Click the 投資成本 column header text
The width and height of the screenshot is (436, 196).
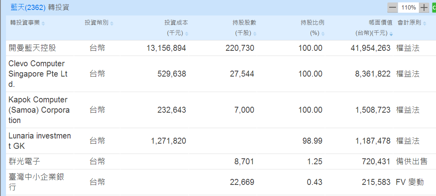click(176, 23)
